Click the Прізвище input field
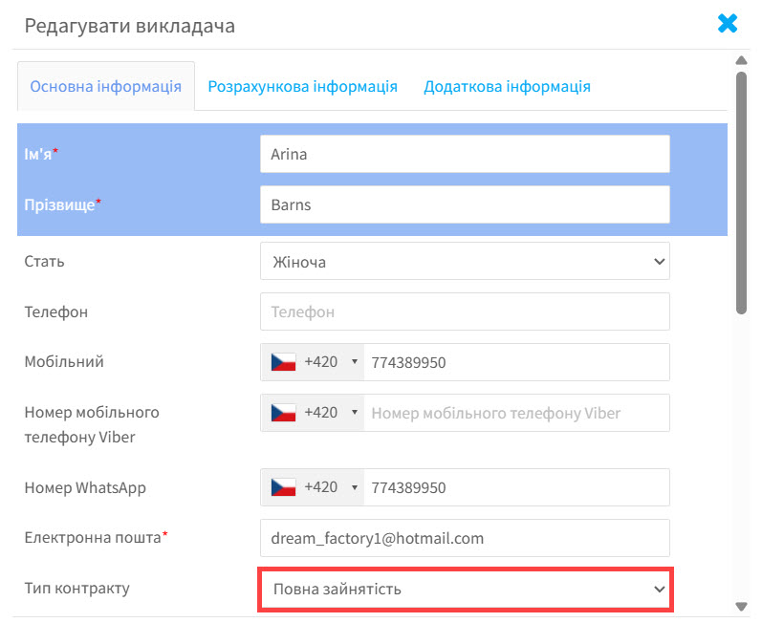The height and width of the screenshot is (623, 762). point(464,204)
